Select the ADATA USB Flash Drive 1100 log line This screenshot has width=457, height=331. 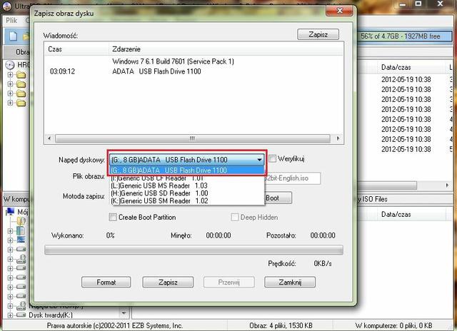(x=156, y=71)
